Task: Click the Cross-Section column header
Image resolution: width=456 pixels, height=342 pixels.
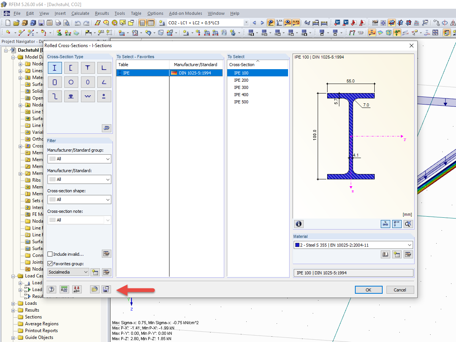Action: [x=257, y=65]
